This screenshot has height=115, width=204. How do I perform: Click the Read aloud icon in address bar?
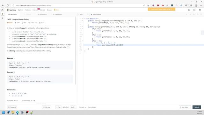tap(144, 5)
